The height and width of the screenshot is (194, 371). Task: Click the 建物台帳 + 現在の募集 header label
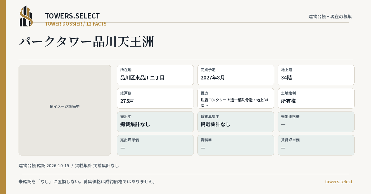click(x=330, y=16)
